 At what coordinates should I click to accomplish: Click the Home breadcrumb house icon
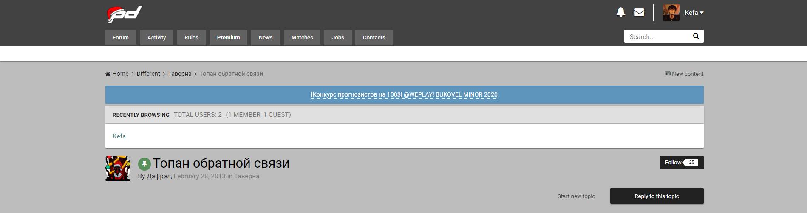(108, 74)
